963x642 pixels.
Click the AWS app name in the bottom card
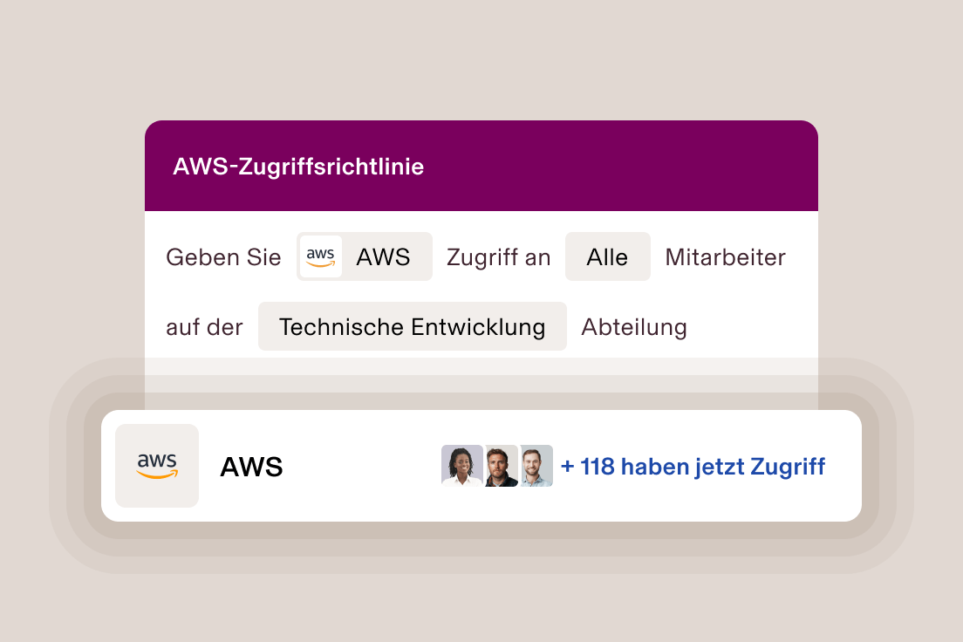tap(251, 467)
